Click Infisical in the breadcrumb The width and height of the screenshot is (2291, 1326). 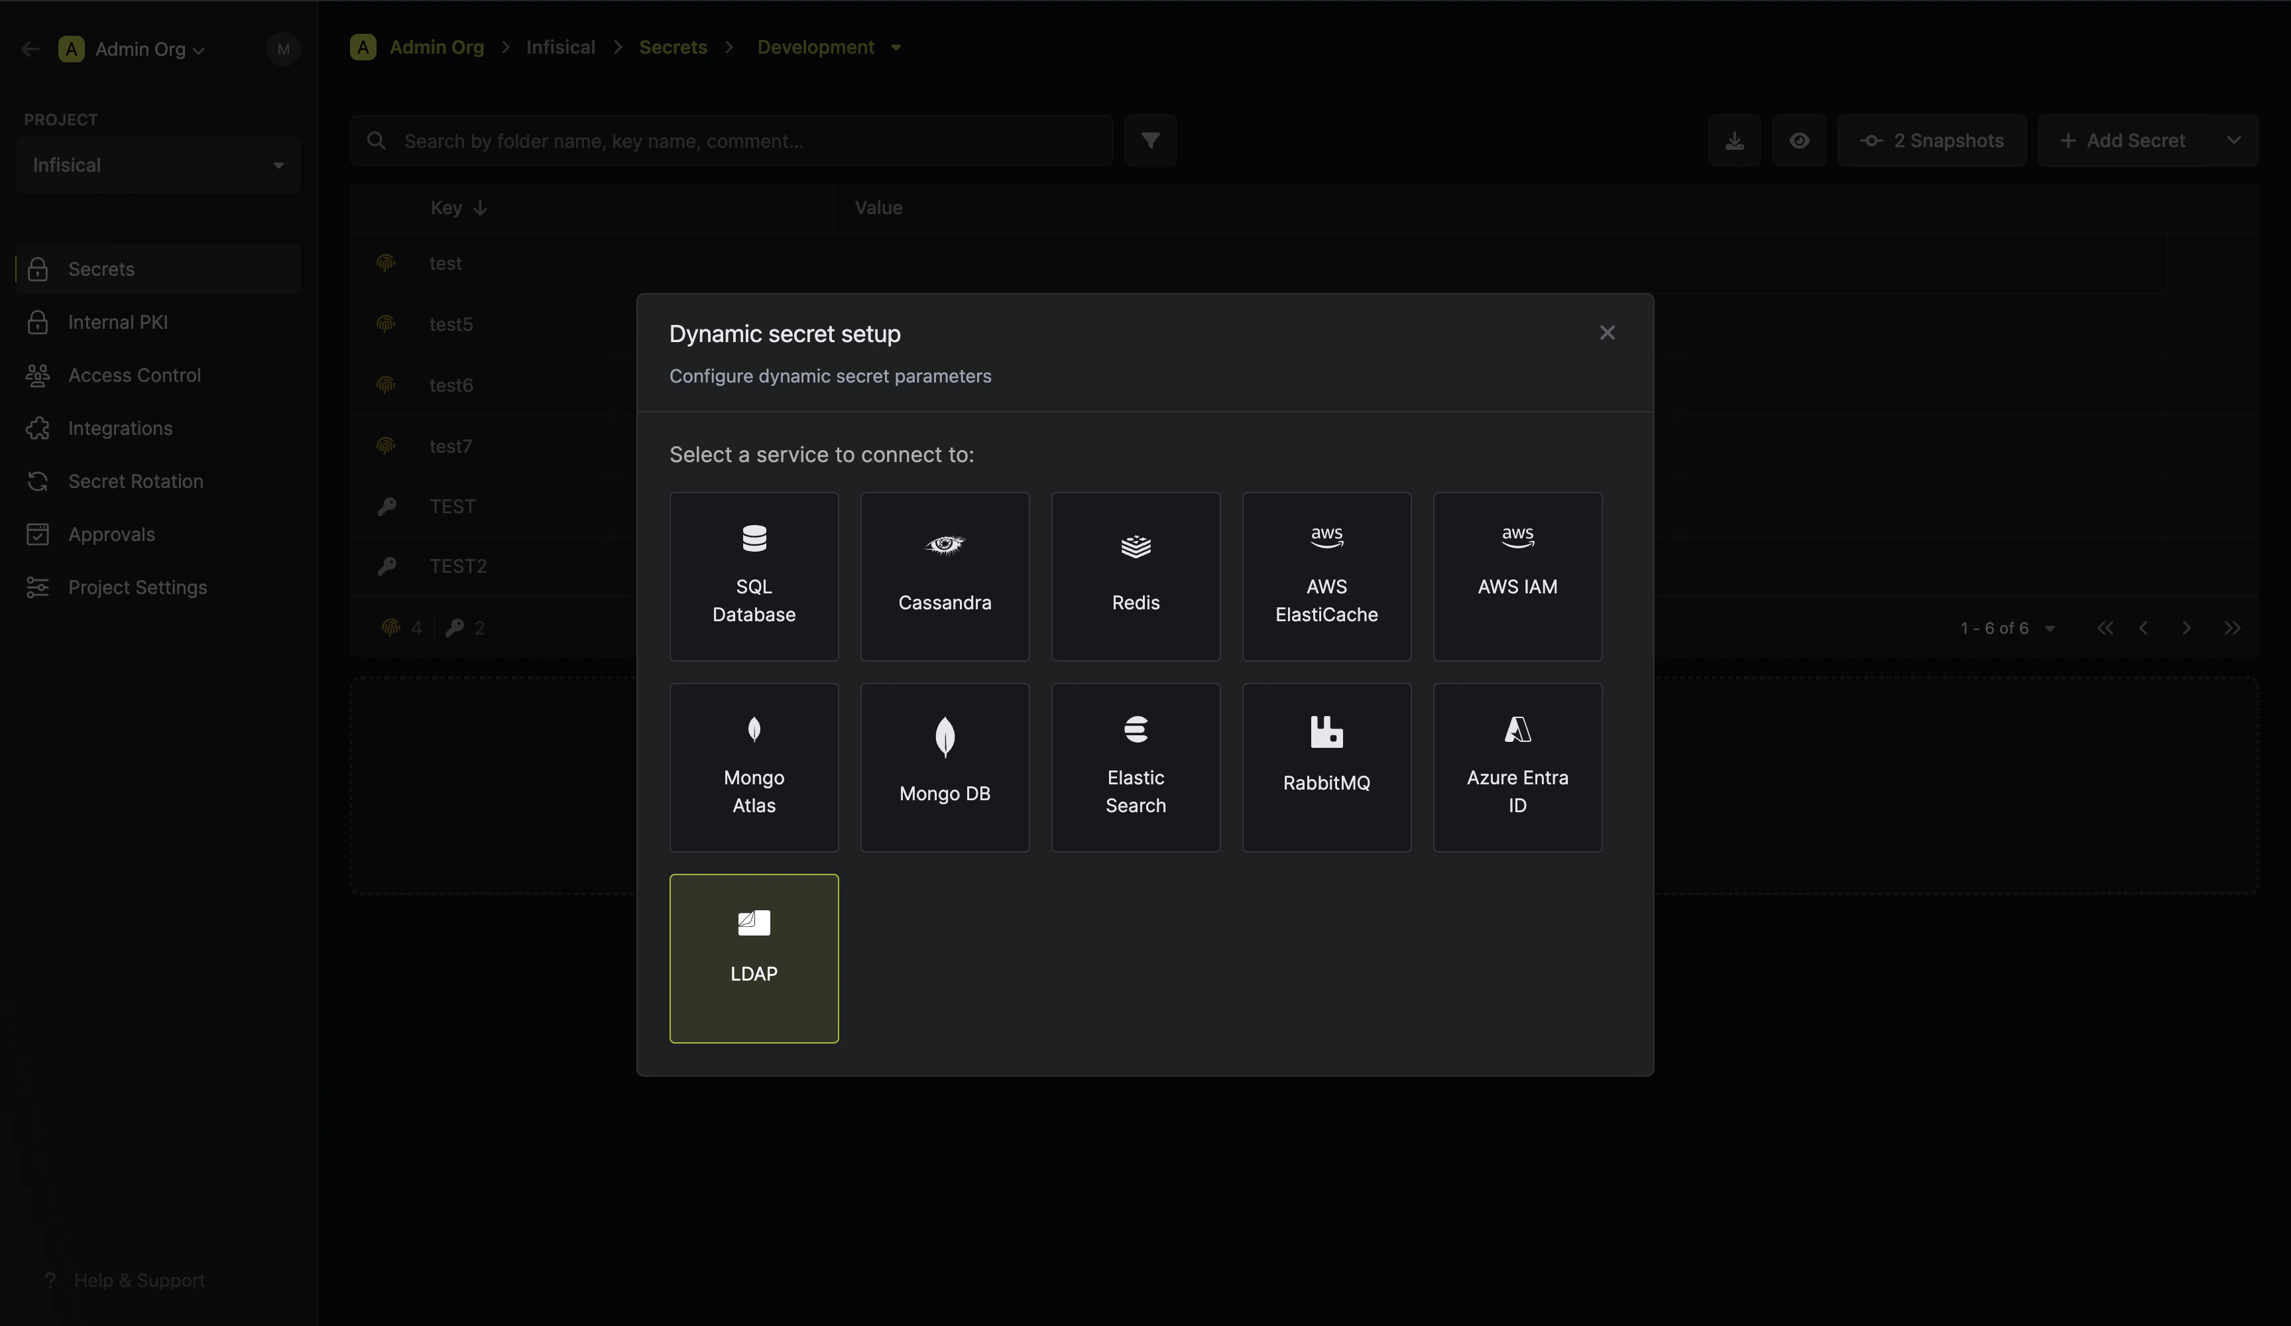(x=560, y=47)
